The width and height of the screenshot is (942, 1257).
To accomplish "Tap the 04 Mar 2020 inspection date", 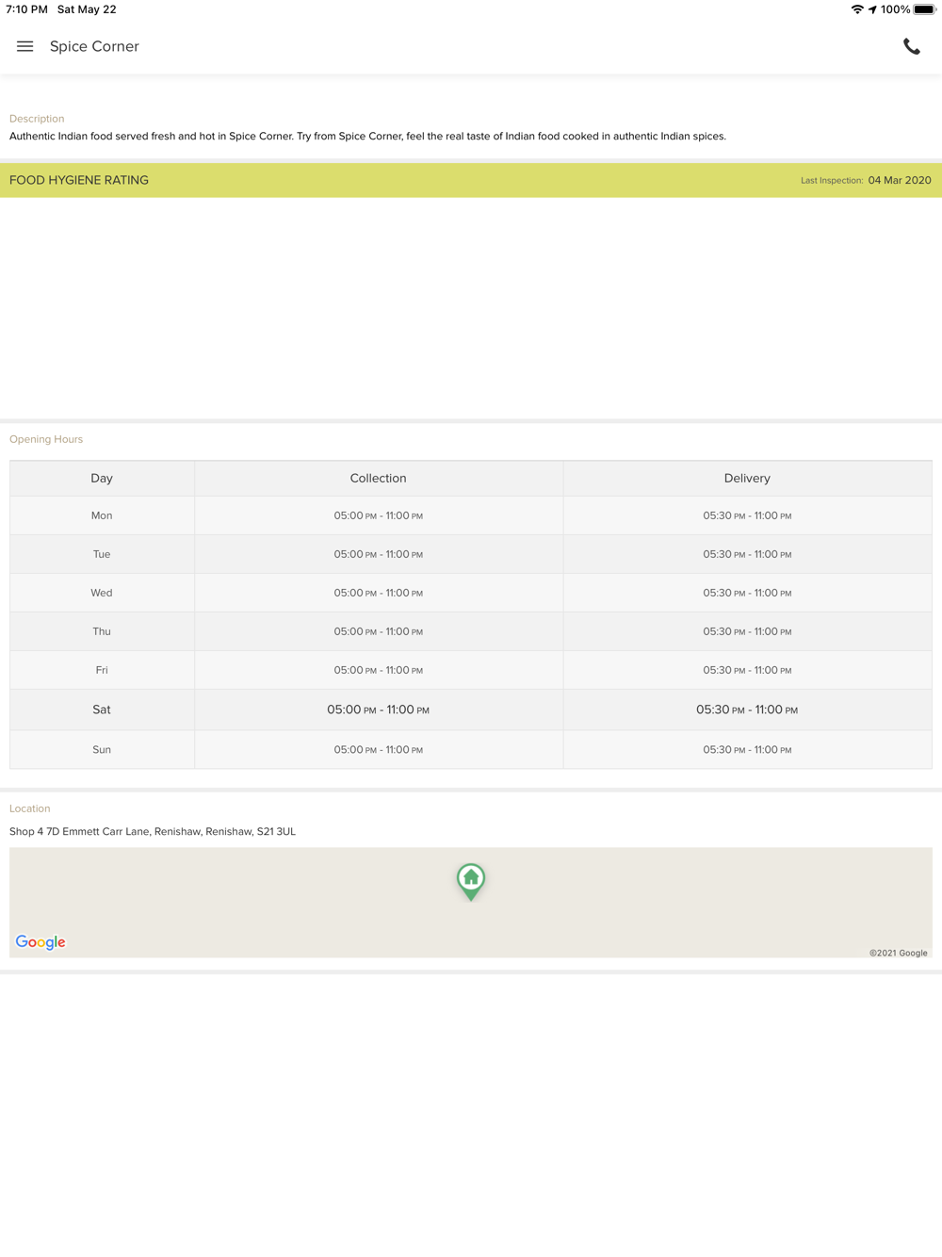I will (900, 180).
